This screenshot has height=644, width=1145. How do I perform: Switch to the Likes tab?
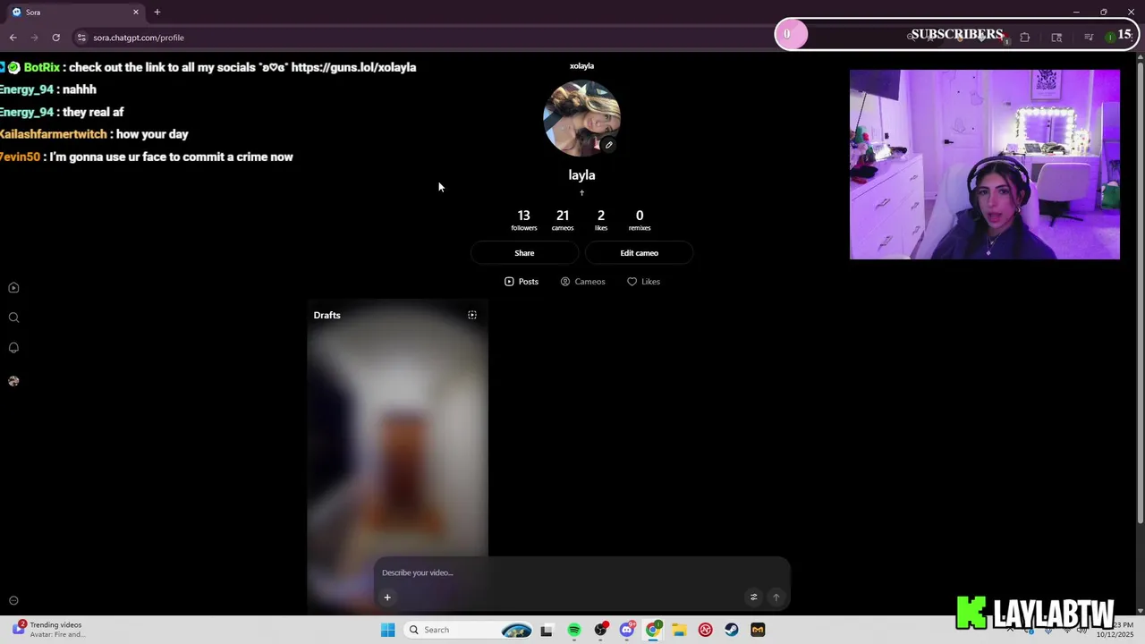[x=643, y=282]
